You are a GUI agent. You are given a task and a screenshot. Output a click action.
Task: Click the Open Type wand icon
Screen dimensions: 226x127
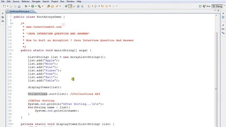click(x=57, y=6)
